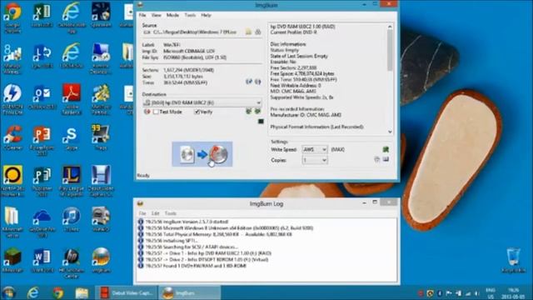Open the Publisher 2013 desktop shortcut

click(x=42, y=181)
